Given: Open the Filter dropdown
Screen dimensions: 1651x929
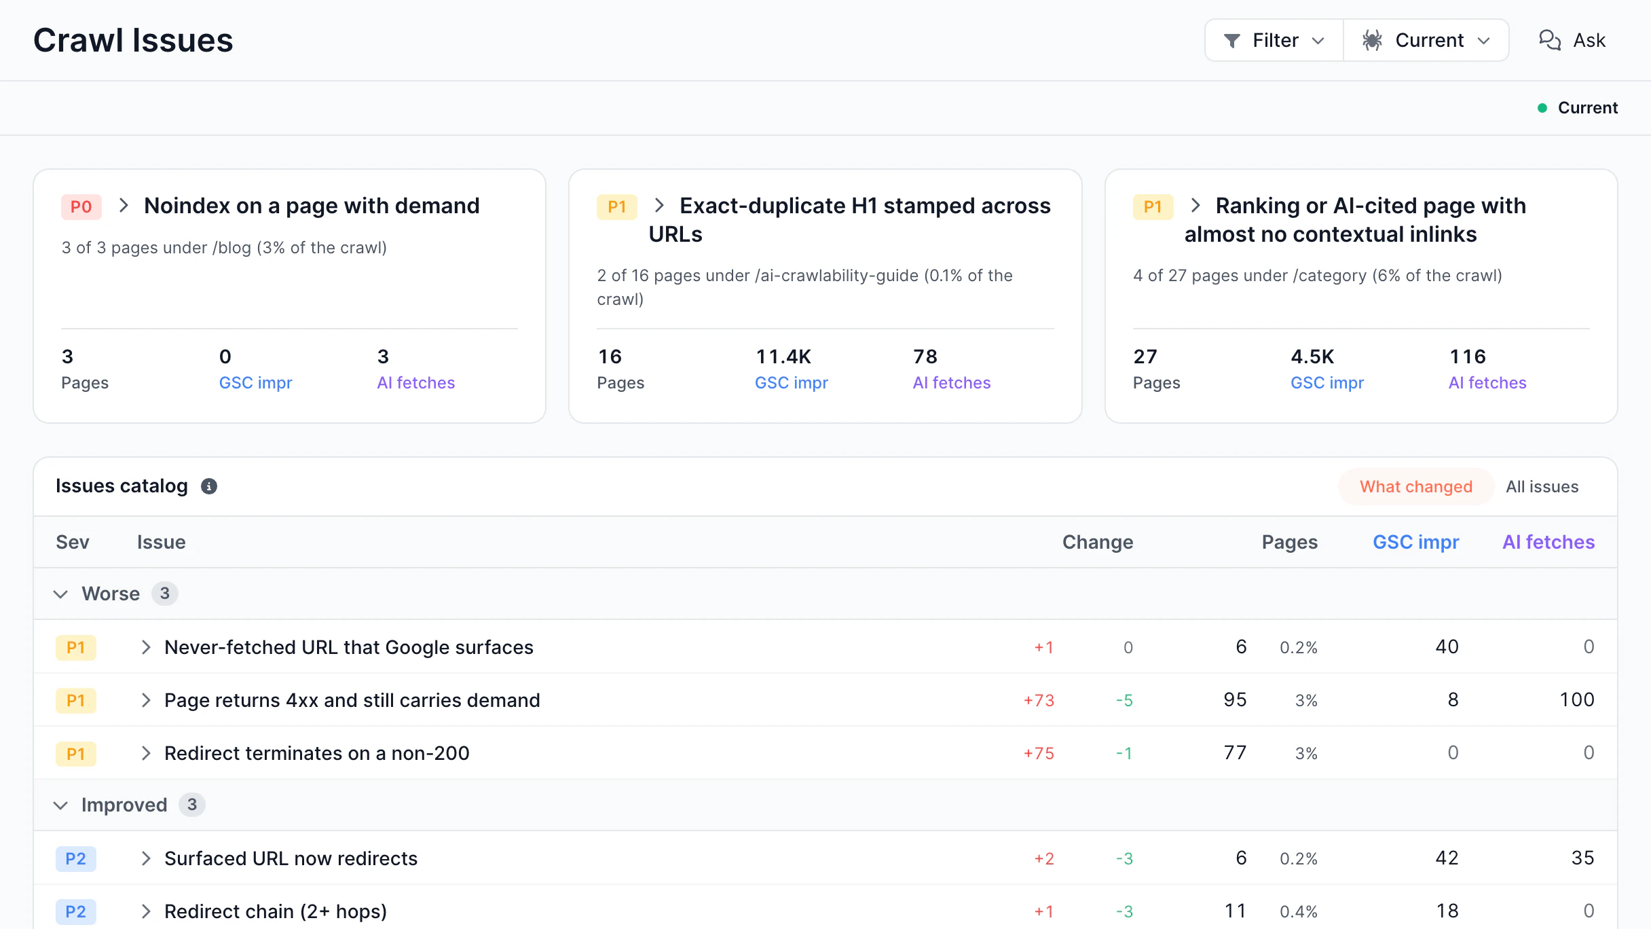Looking at the screenshot, I should click(x=1274, y=40).
